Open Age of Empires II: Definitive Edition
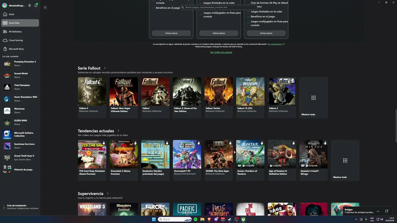The height and width of the screenshot is (223, 397). point(282,160)
